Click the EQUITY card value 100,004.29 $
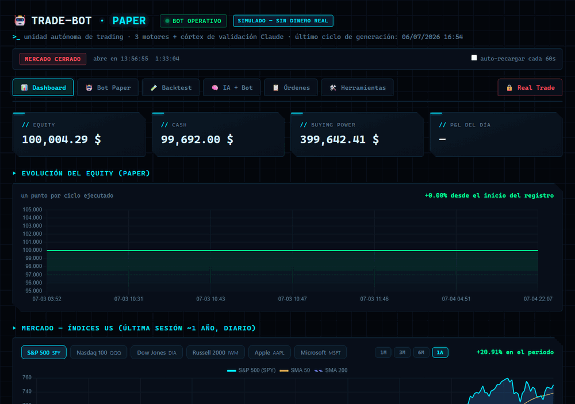The height and width of the screenshot is (404, 575). (62, 139)
